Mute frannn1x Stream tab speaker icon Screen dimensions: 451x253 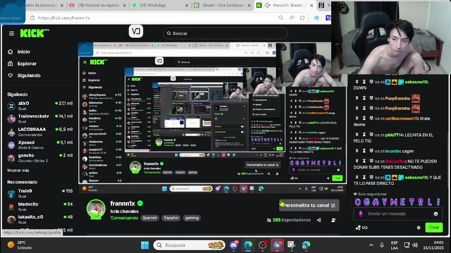click(267, 5)
